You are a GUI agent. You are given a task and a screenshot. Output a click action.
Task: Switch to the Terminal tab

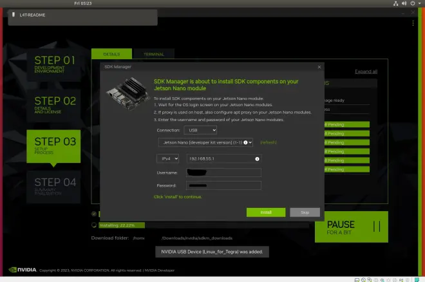[154, 54]
